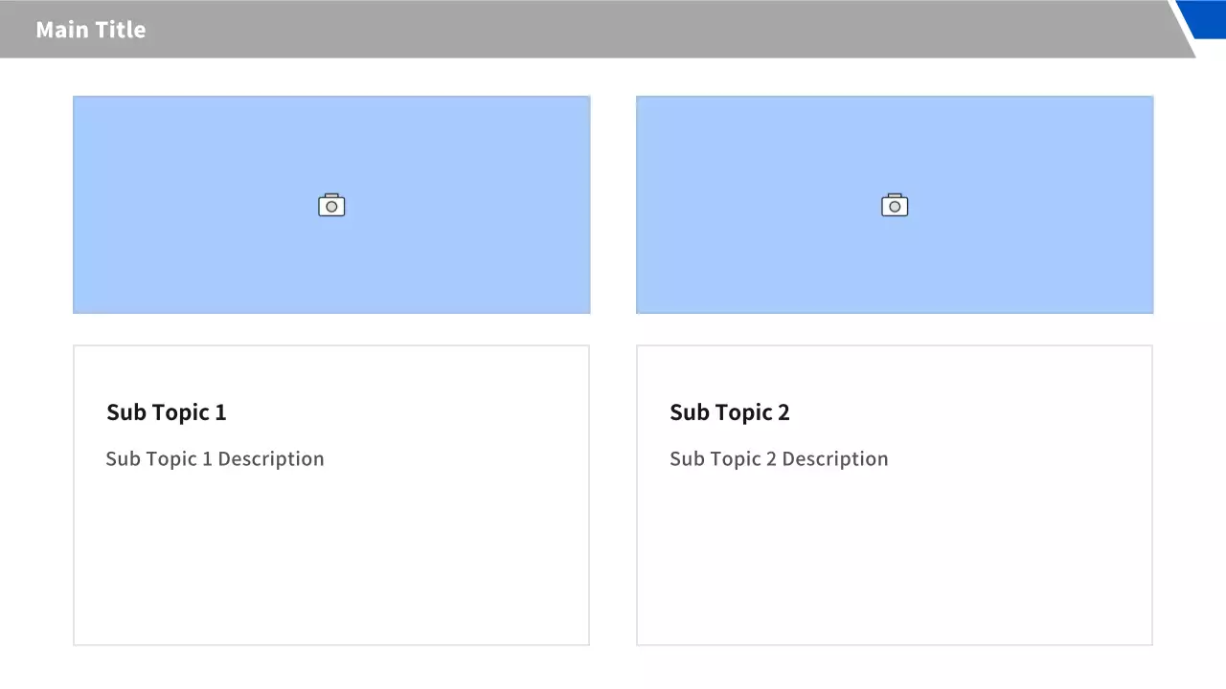Click the white gap between the two text cards

(x=613, y=495)
